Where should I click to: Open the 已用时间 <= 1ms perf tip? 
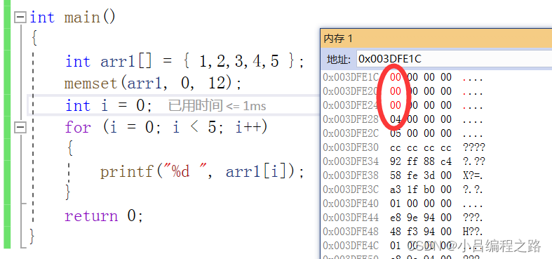point(217,105)
